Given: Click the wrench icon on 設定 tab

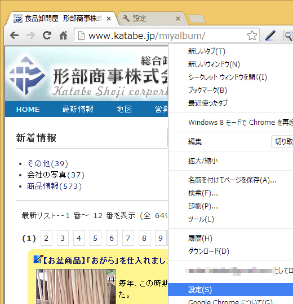Looking at the screenshot, I should click(126, 19).
